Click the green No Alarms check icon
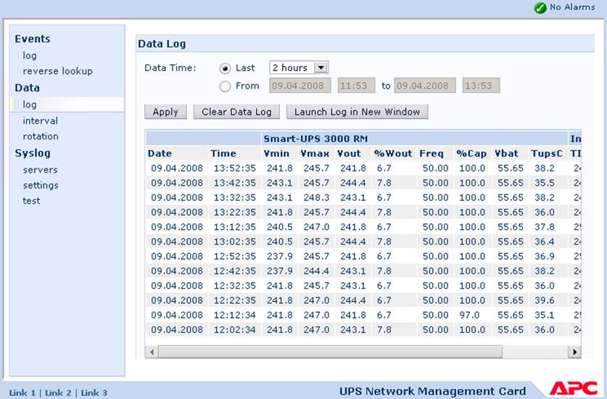The height and width of the screenshot is (399, 607). pyautogui.click(x=540, y=8)
